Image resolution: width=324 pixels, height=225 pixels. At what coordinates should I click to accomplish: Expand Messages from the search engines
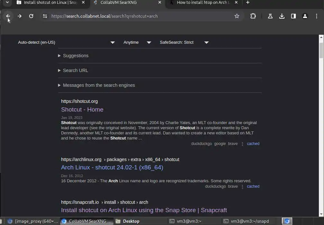(x=96, y=85)
